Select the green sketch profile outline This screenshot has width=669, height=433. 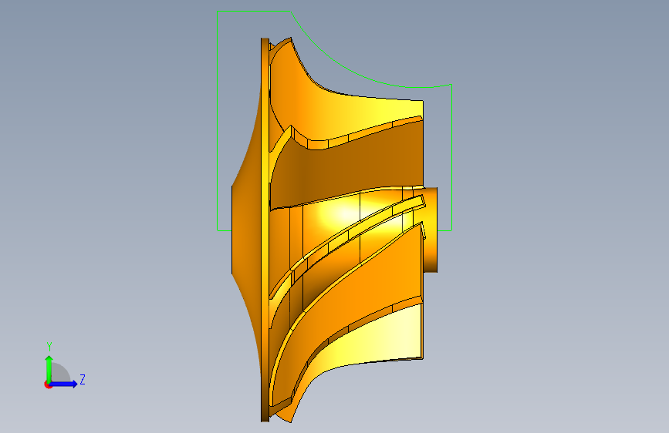click(x=334, y=121)
